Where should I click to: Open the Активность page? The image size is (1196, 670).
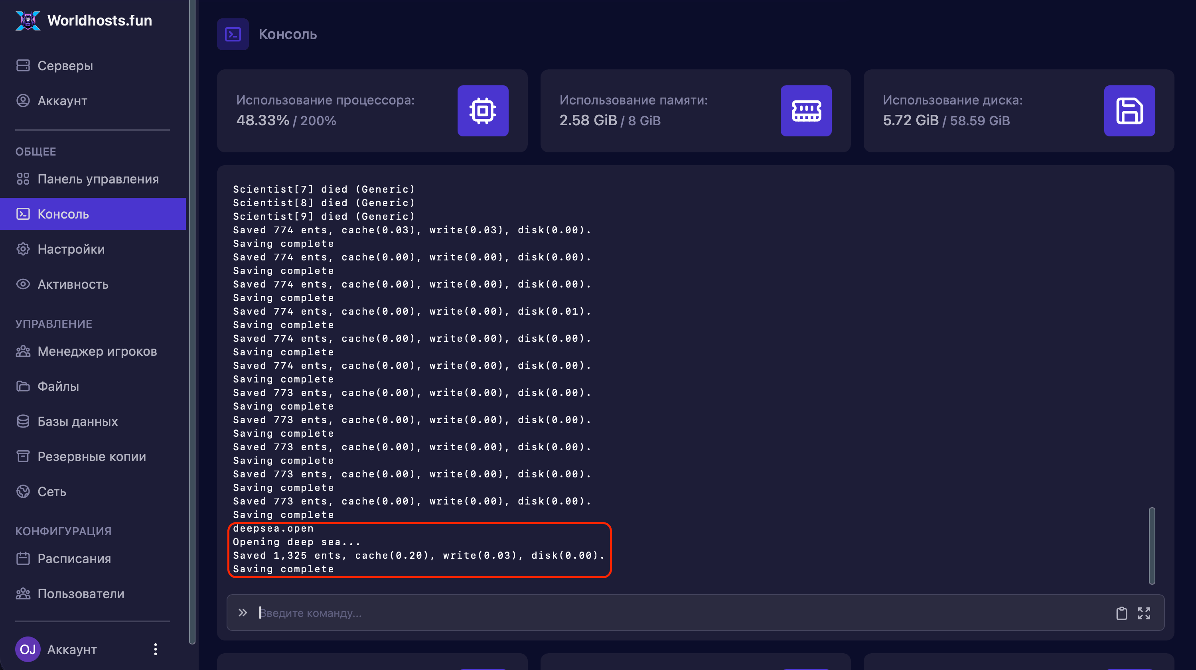[93, 284]
